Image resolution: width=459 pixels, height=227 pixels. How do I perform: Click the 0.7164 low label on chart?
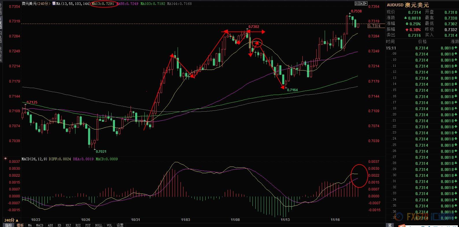[x=292, y=90]
